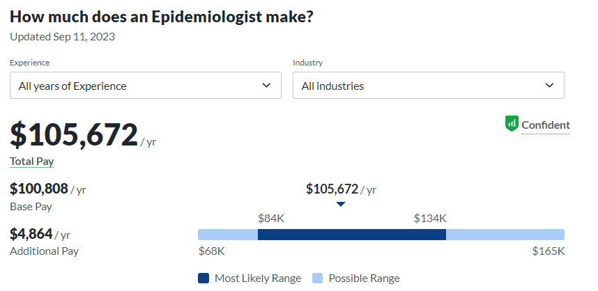Image resolution: width=598 pixels, height=291 pixels.
Task: Click the chevron in the All industries box
Action: click(549, 86)
